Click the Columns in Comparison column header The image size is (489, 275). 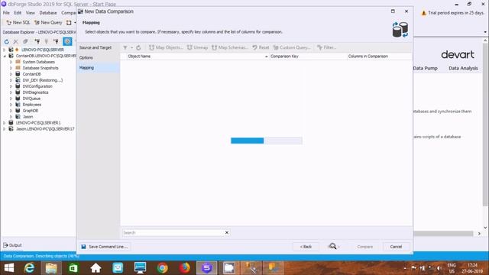click(x=379, y=56)
